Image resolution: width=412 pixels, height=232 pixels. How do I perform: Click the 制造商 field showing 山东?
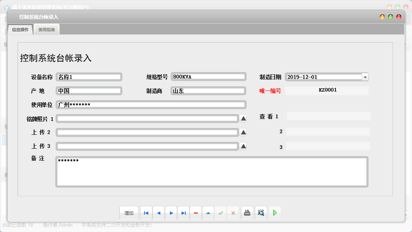pos(208,90)
